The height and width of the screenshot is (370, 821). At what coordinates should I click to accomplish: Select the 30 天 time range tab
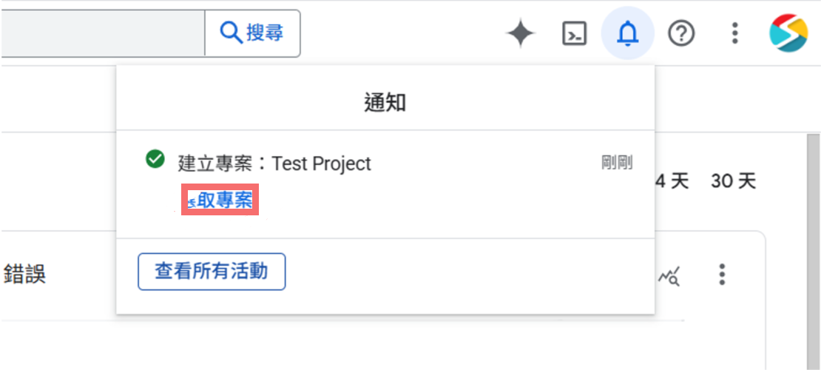coord(733,181)
